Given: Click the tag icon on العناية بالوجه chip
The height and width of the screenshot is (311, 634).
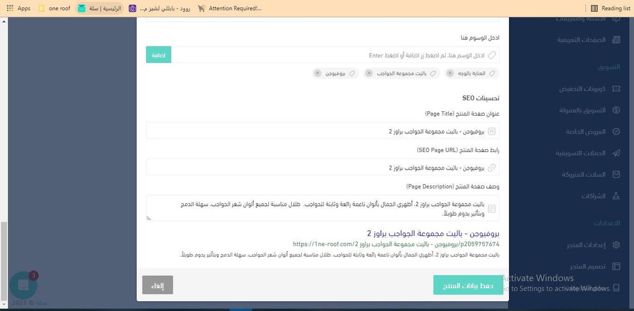Looking at the screenshot, I should pyautogui.click(x=492, y=74).
